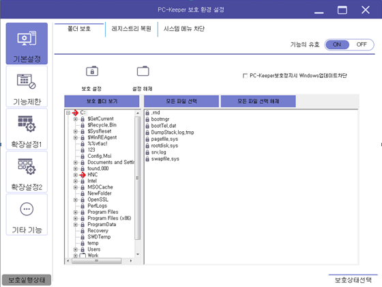Click the folder tree scroll-right arrow
The image size is (382, 287).
[x=131, y=261]
